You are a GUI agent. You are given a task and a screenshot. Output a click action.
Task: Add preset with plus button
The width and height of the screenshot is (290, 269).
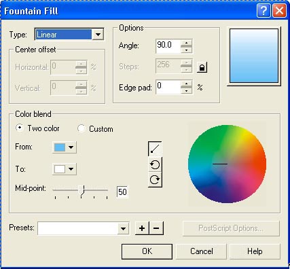142,228
